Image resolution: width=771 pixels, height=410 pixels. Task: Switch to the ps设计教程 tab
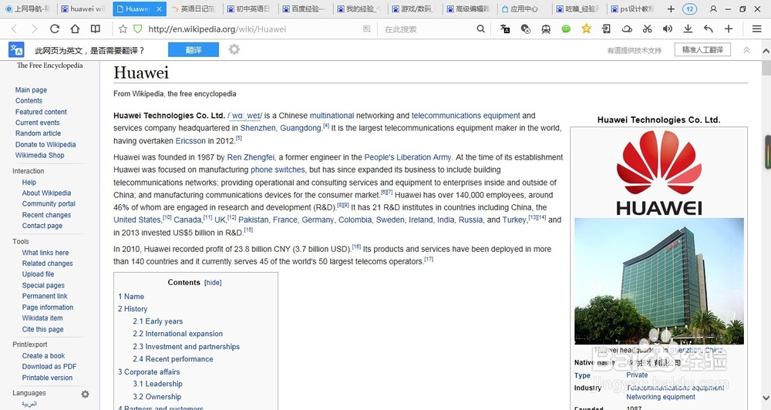633,8
